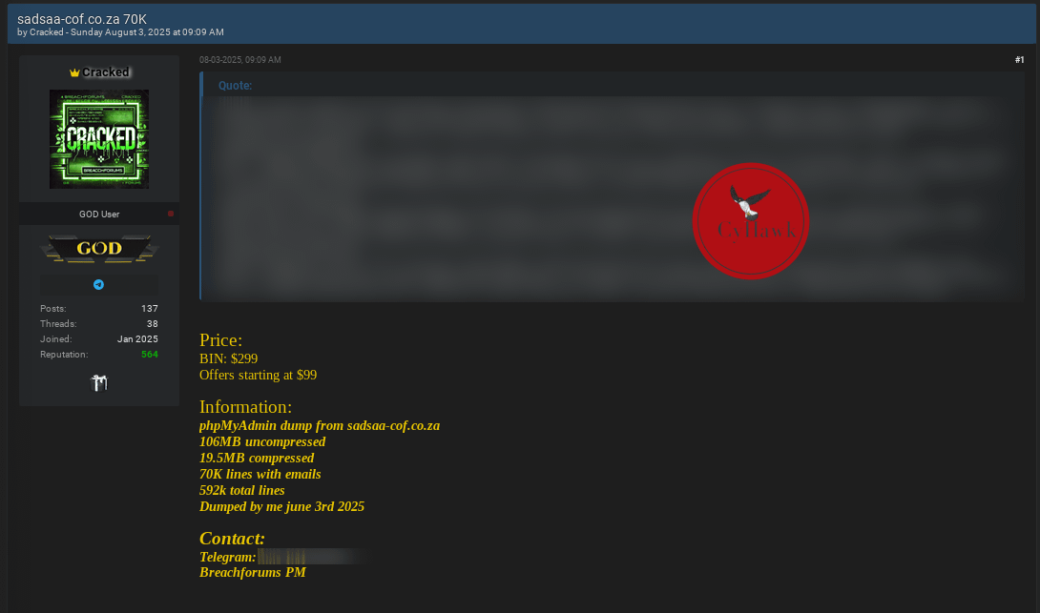Click the Contact: heading
The image size is (1040, 613).
point(232,538)
